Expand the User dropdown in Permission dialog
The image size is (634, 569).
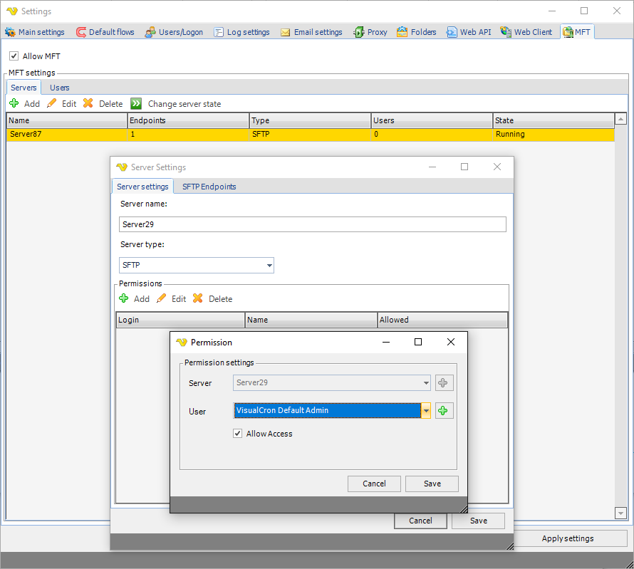pos(426,411)
